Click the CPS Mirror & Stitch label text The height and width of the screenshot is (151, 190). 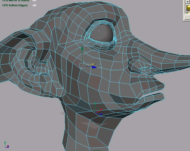pos(16,1)
